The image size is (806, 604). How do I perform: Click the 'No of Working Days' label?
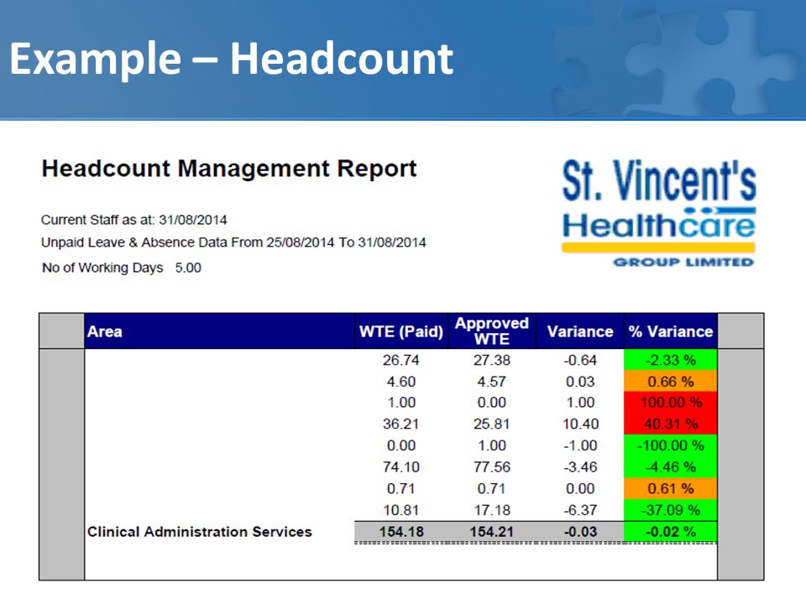point(102,268)
